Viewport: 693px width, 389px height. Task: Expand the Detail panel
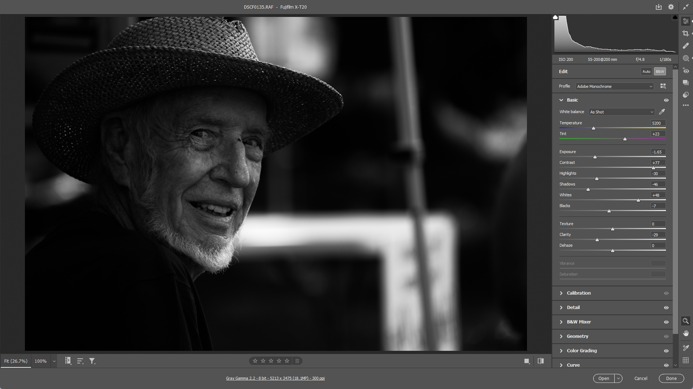(573, 307)
